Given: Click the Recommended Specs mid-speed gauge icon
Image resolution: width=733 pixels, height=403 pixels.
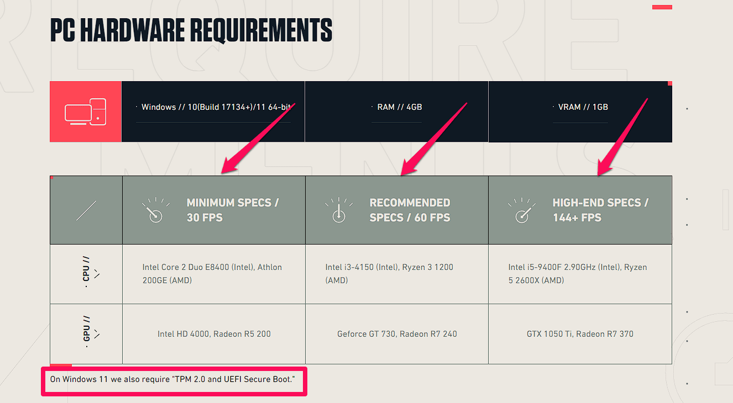Looking at the screenshot, I should pyautogui.click(x=338, y=210).
